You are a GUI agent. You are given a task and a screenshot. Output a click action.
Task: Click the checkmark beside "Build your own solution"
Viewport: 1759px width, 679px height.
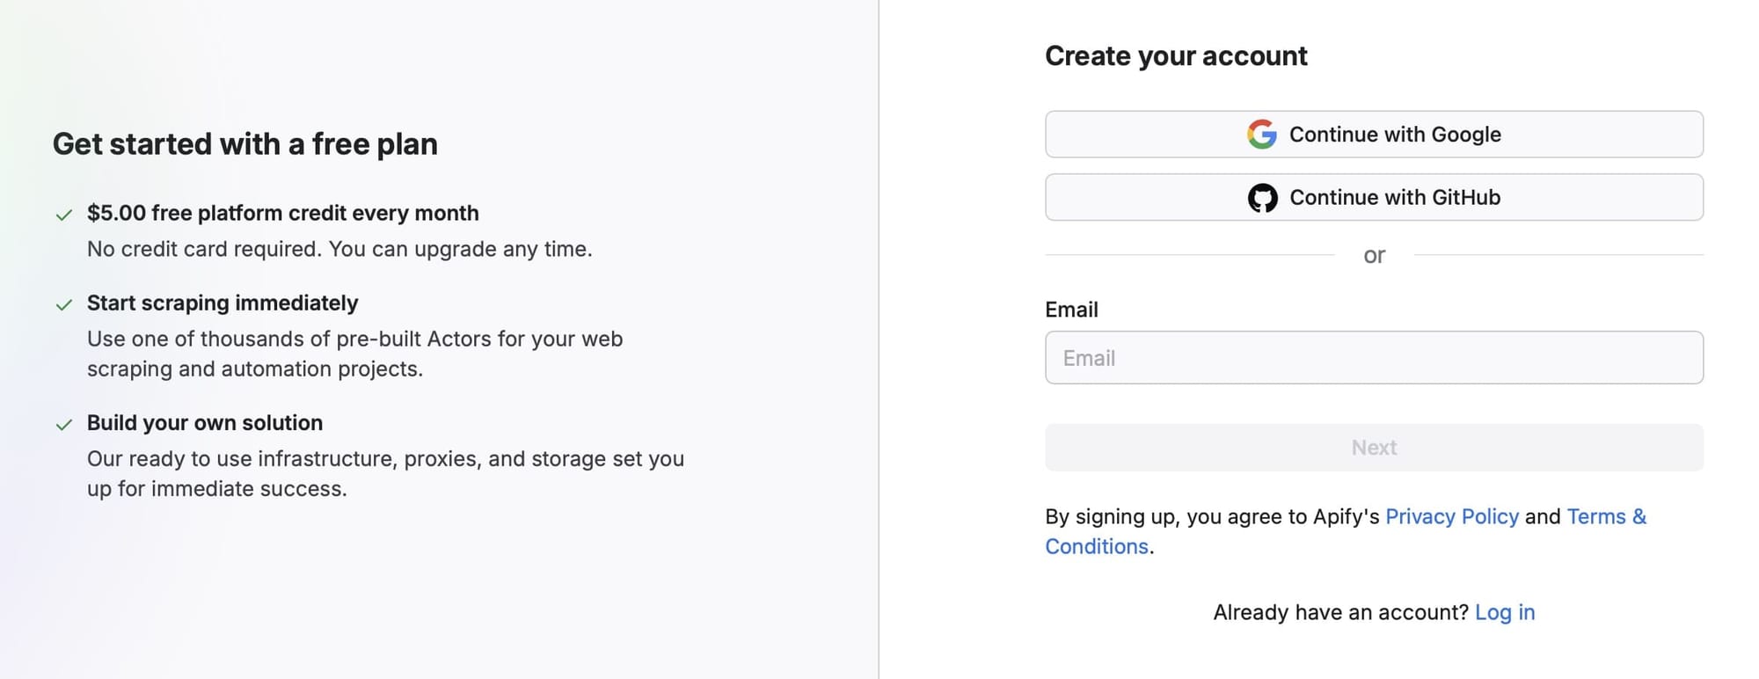pos(63,424)
